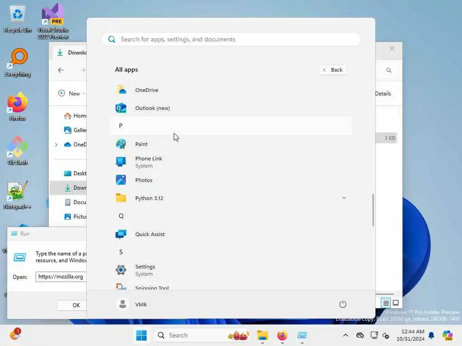Click the volume muted tray icon
The height and width of the screenshot is (346, 462).
pos(386,335)
